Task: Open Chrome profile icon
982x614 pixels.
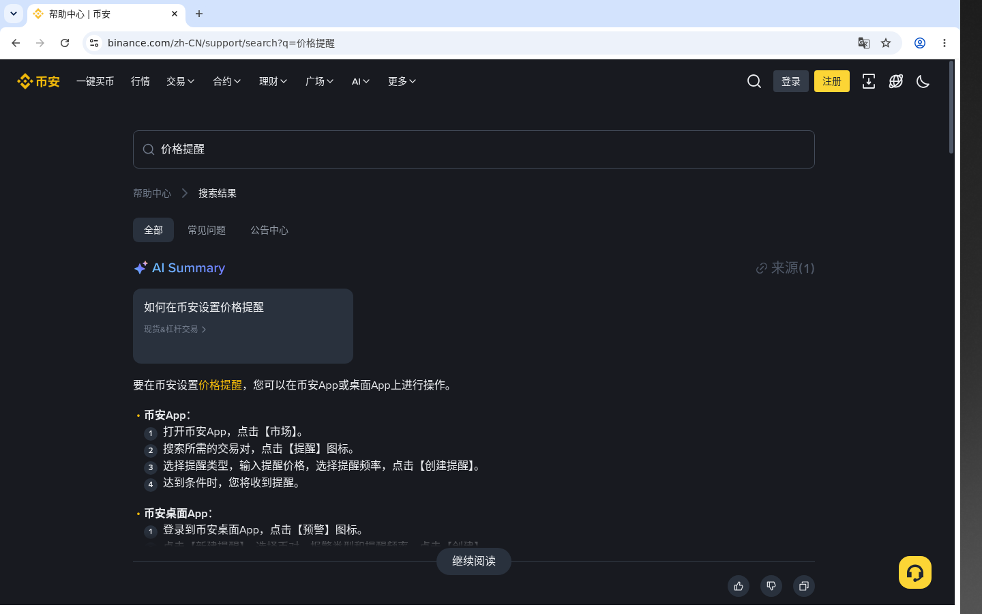Action: [x=920, y=43]
